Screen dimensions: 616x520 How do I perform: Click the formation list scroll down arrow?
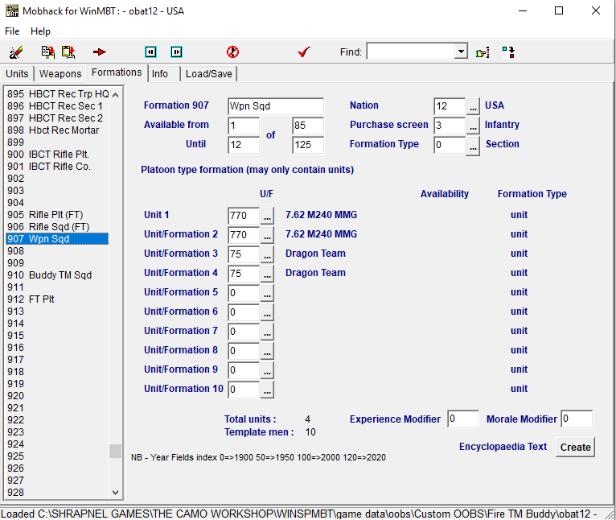click(116, 493)
